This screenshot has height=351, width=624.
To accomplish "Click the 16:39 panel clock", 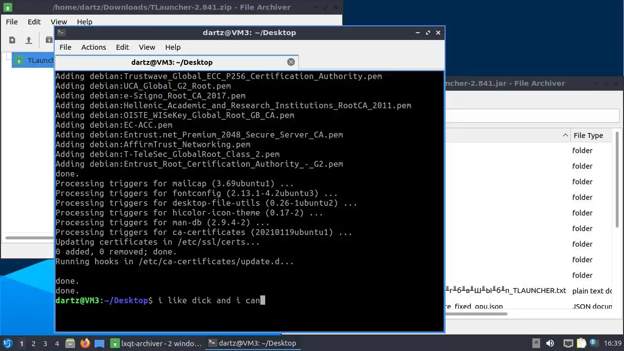I will pyautogui.click(x=613, y=343).
